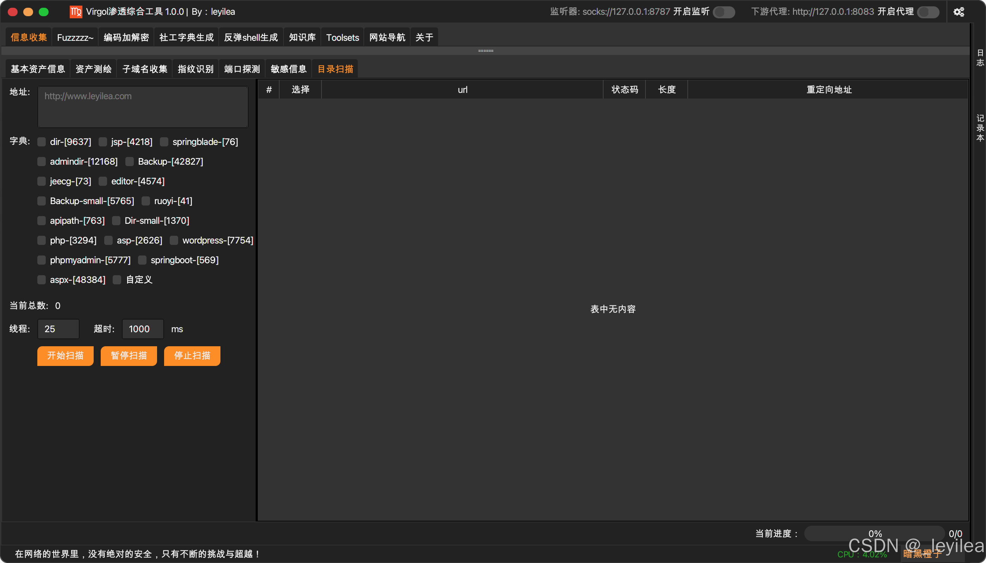Click the CPU usage indicator
This screenshot has width=986, height=563.
click(x=862, y=555)
